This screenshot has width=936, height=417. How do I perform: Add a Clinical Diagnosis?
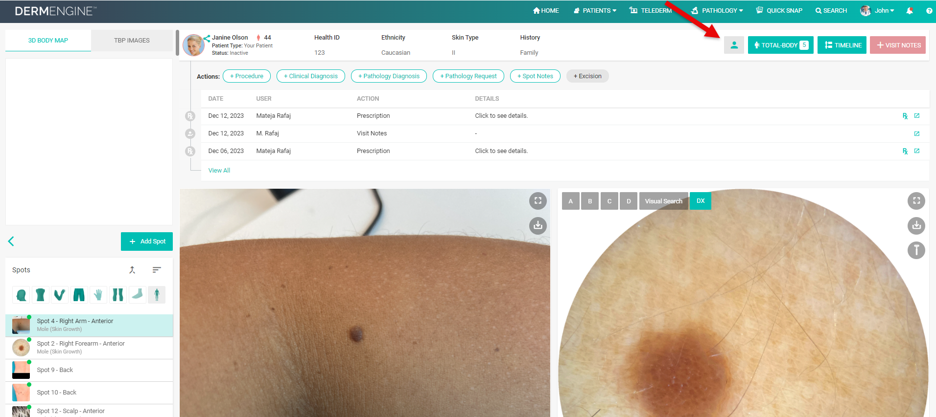coord(311,76)
